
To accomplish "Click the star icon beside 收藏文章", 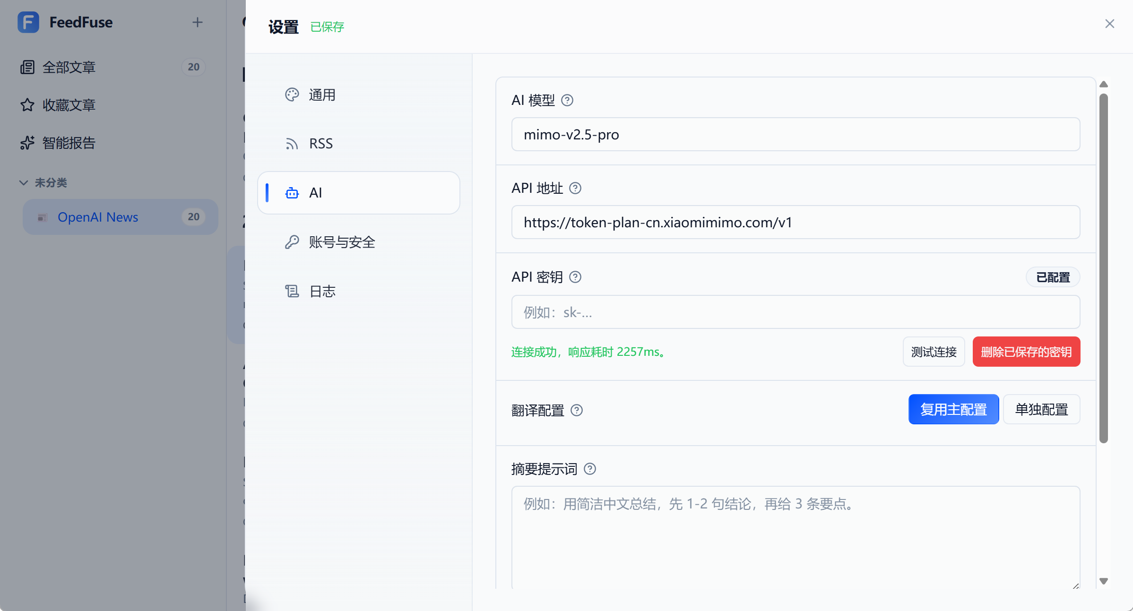I will [x=27, y=105].
